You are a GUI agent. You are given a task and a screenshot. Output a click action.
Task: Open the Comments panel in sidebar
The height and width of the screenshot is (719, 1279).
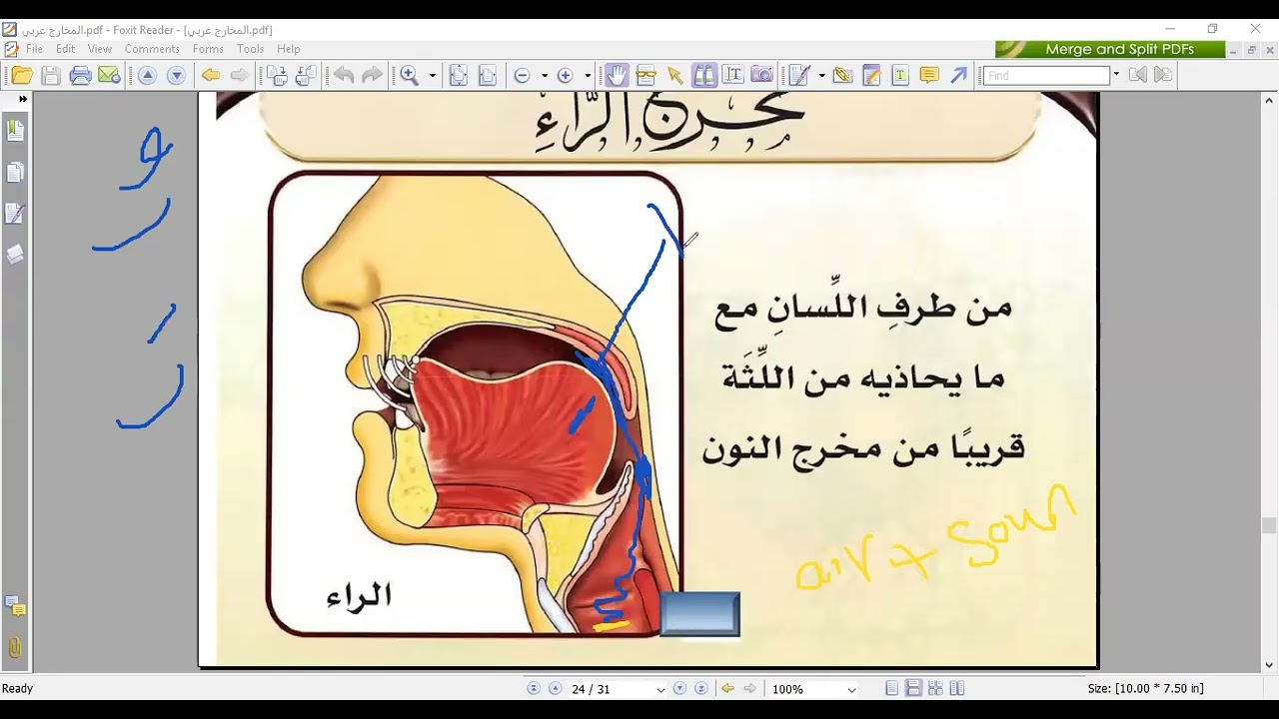pos(15,606)
